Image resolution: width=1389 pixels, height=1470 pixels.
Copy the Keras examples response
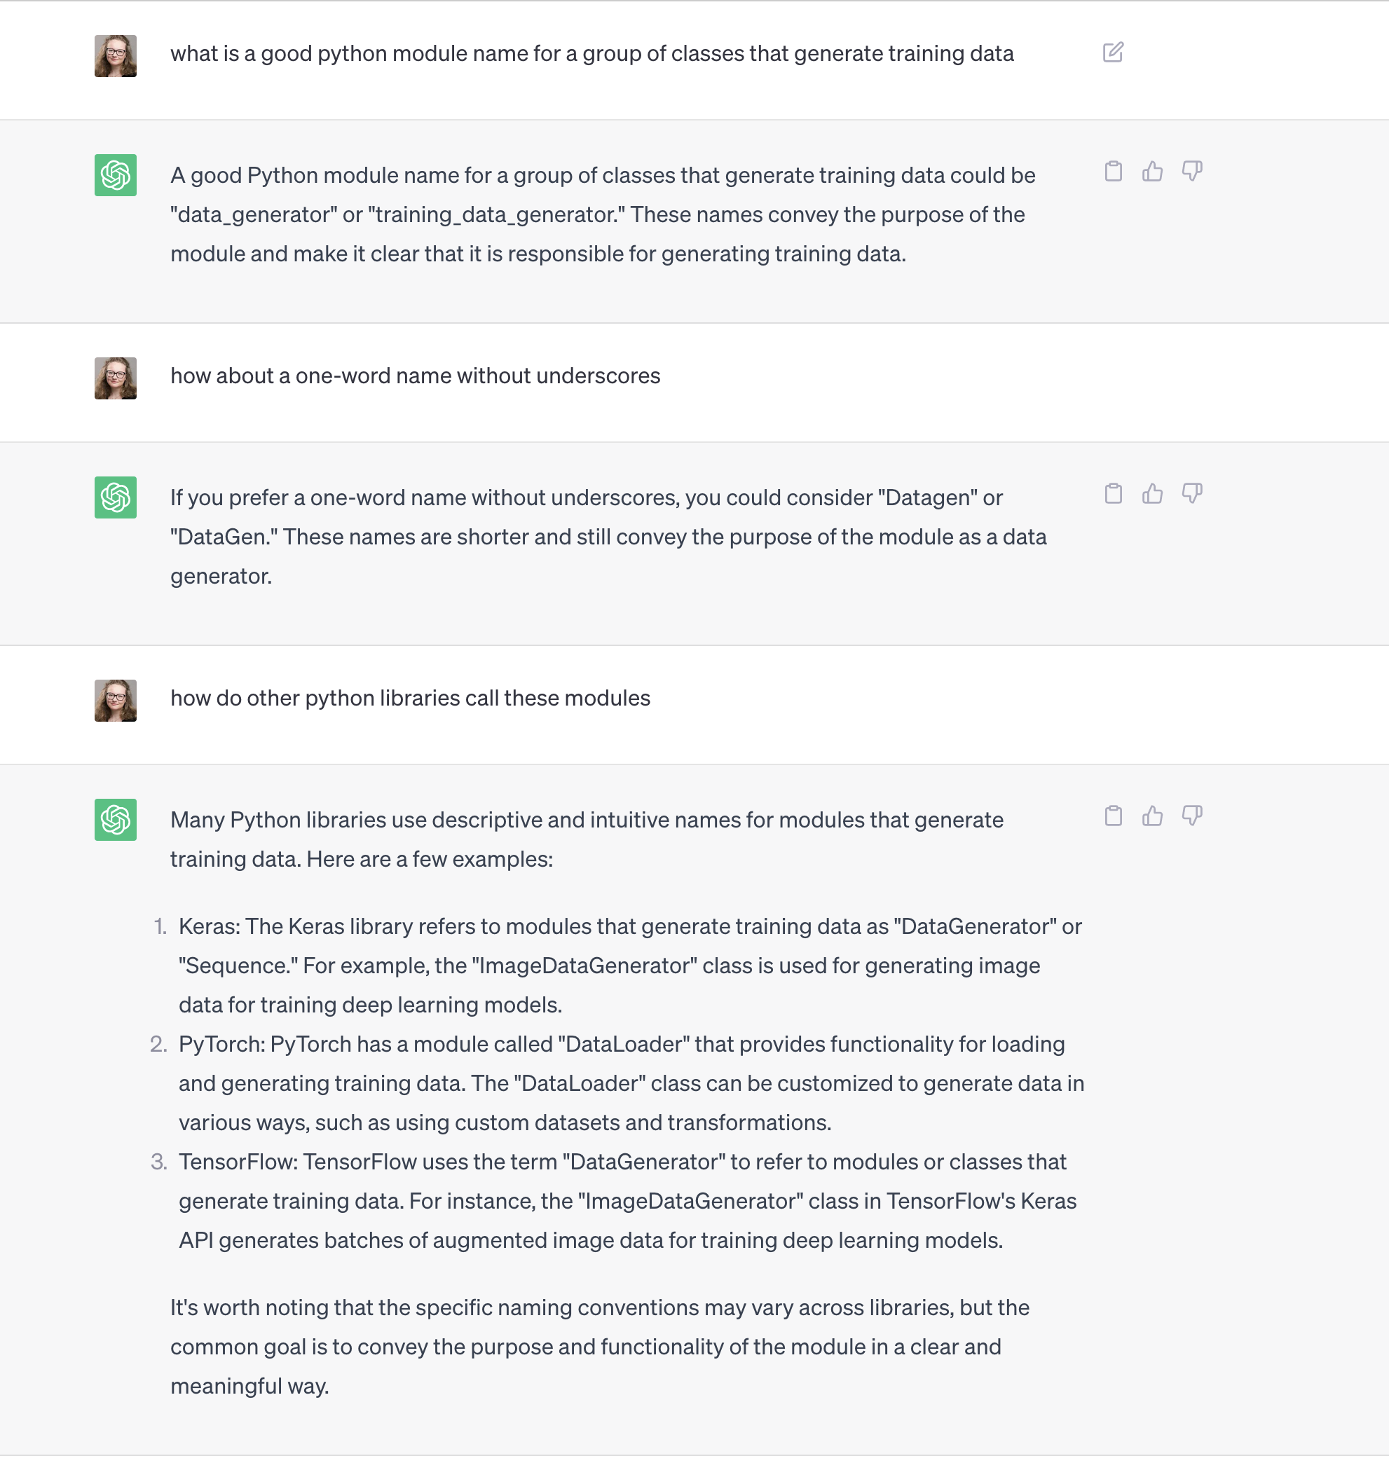(1113, 816)
